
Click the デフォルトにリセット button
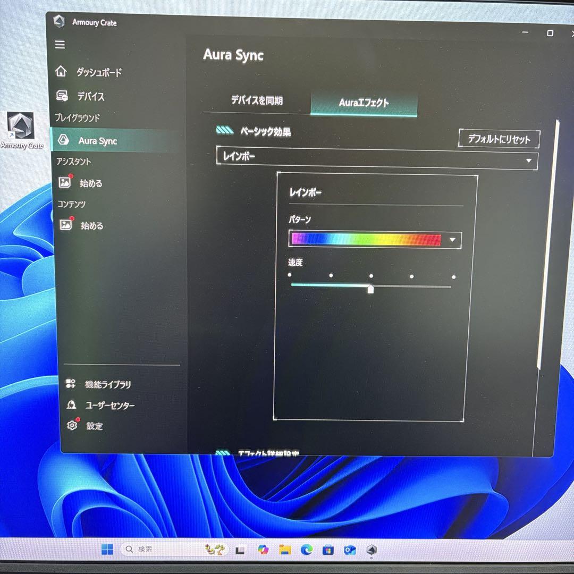pyautogui.click(x=499, y=139)
